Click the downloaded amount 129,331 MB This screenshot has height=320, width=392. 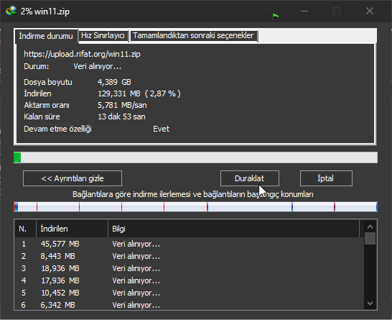point(119,93)
